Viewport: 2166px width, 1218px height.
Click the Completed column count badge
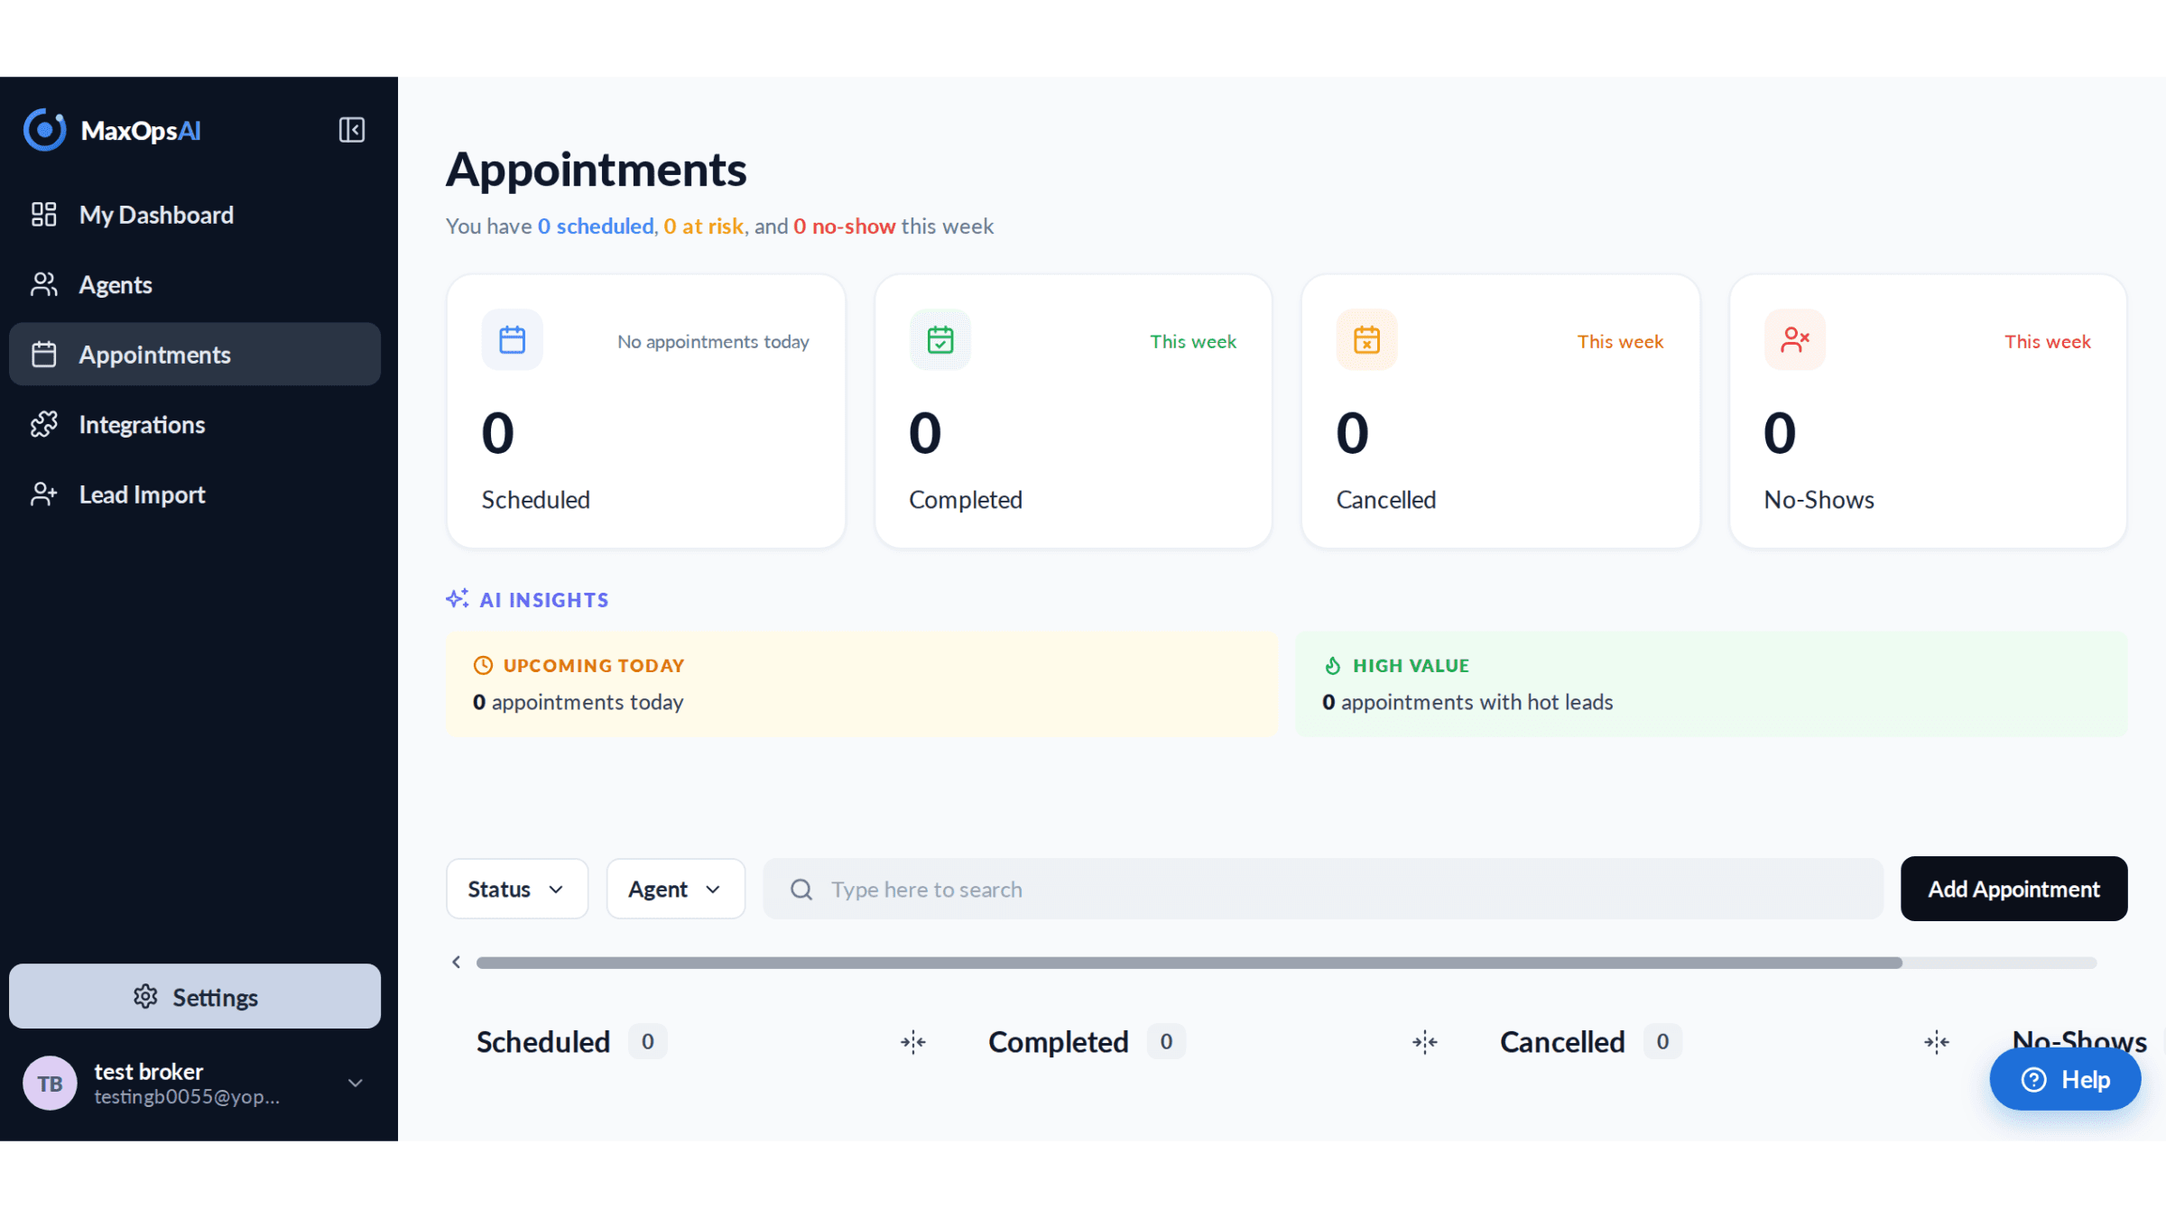click(1166, 1042)
